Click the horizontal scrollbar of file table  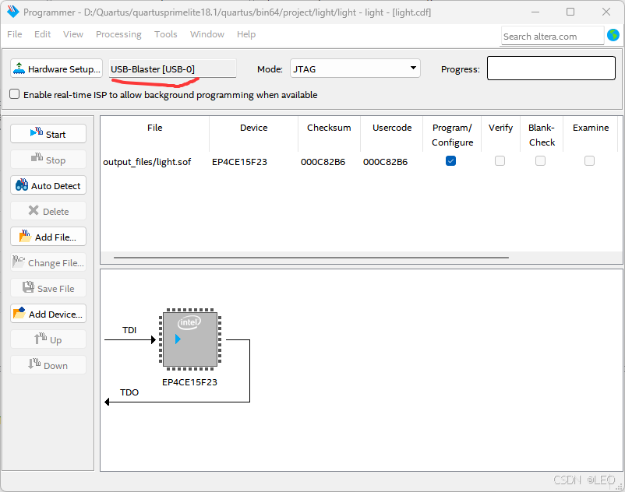[x=311, y=258]
